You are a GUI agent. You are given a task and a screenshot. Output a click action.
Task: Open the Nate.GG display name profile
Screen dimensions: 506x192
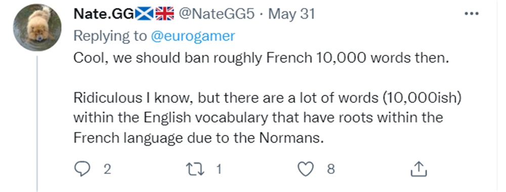(x=104, y=14)
